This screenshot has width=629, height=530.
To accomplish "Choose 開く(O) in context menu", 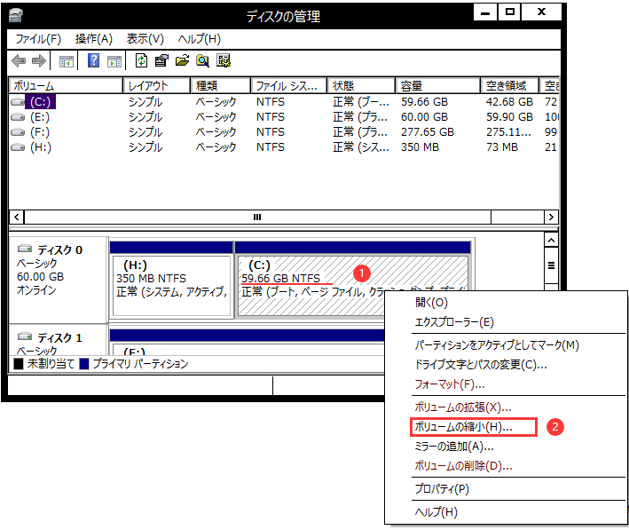I will pos(431,303).
